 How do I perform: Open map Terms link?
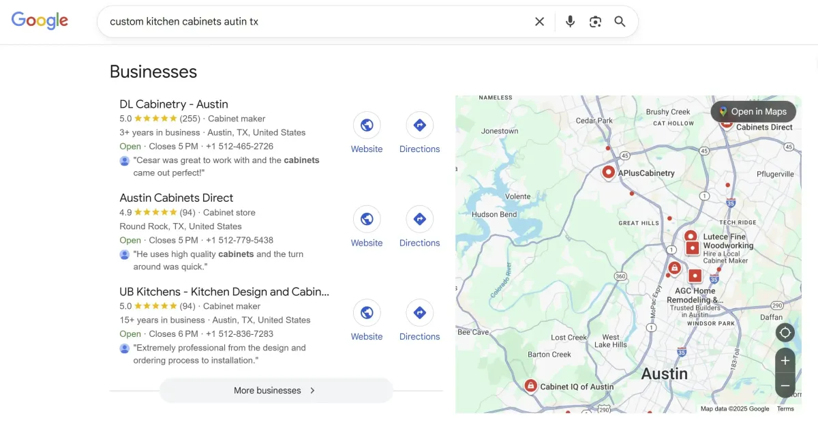(785, 409)
